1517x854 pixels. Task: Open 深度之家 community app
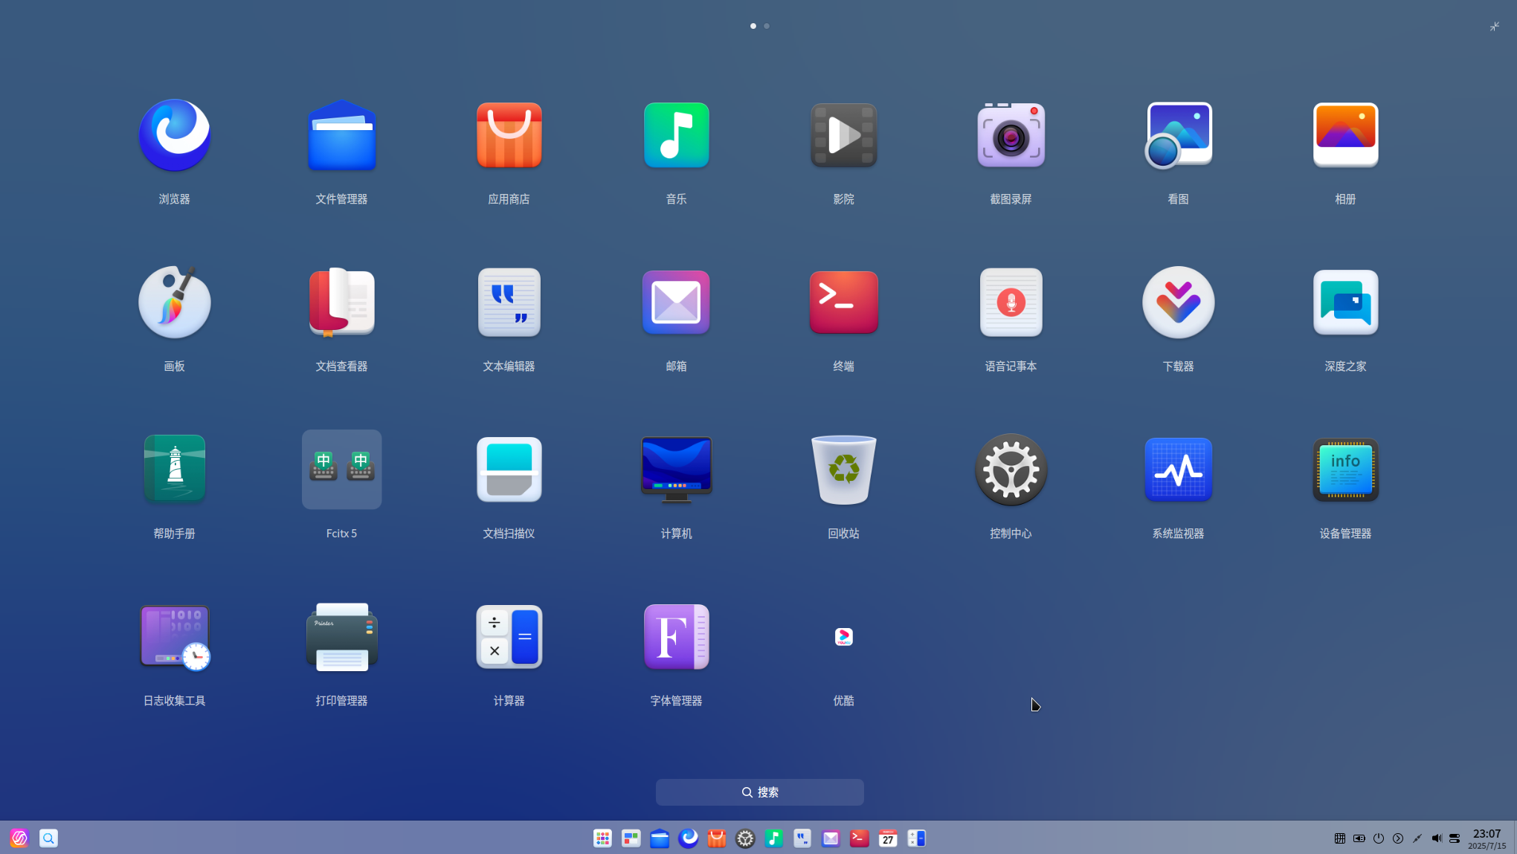tap(1345, 303)
